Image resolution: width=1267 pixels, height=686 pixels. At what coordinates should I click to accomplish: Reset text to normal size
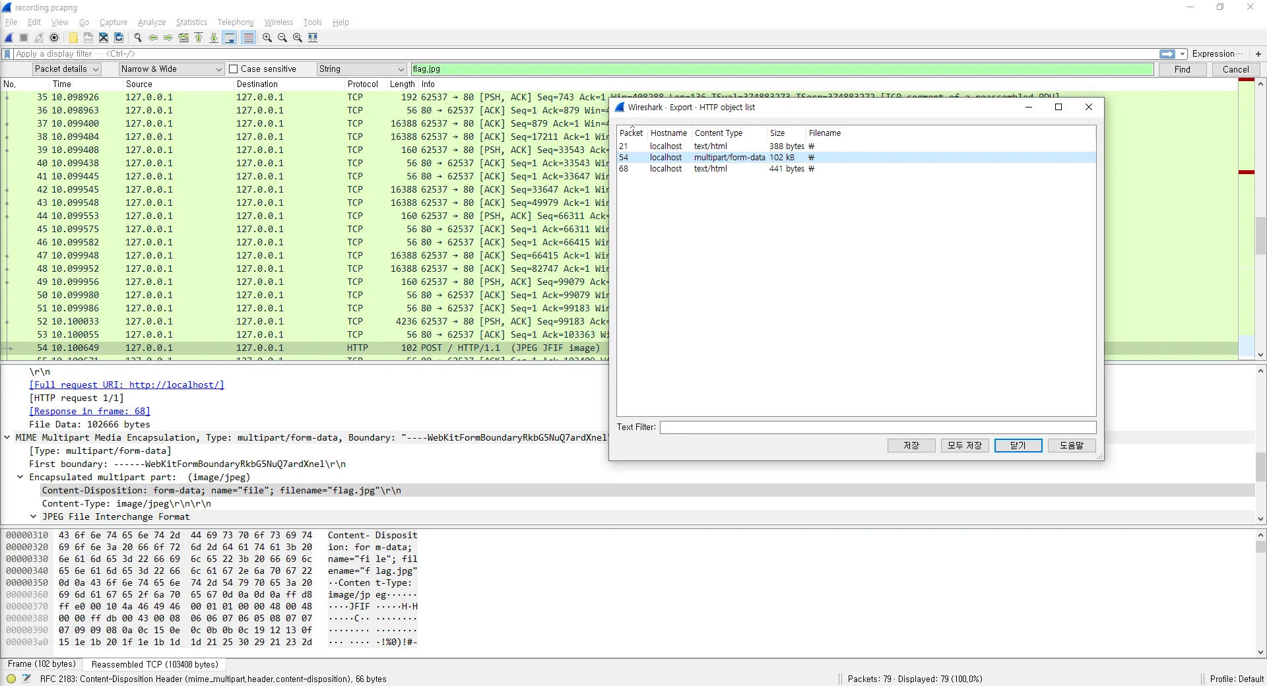click(x=298, y=38)
